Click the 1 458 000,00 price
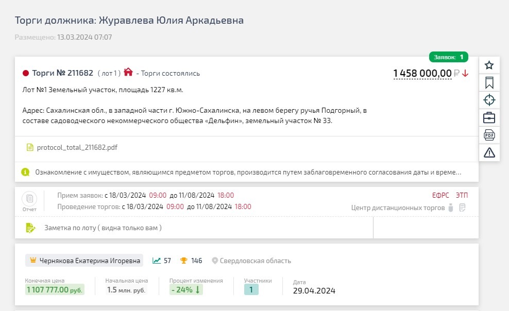This screenshot has height=311, width=509. coord(422,73)
